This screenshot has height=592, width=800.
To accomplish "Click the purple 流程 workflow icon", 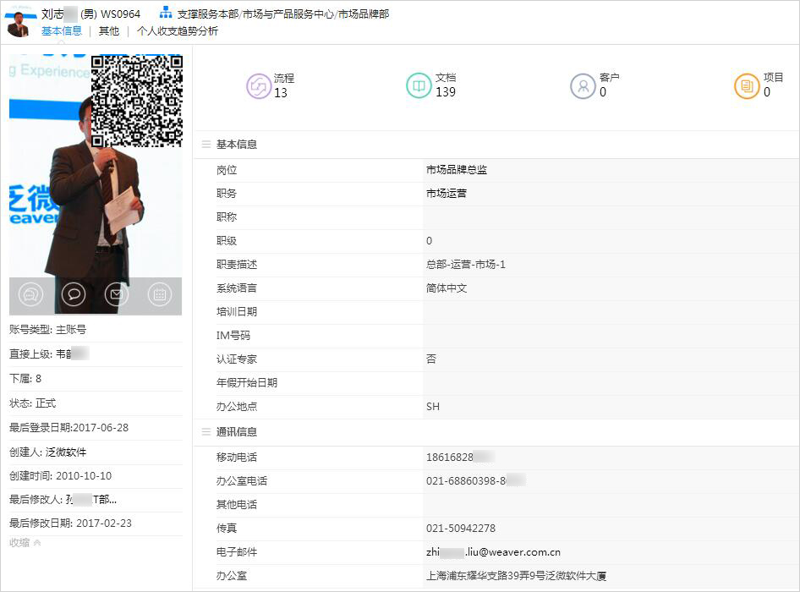I will click(x=258, y=86).
